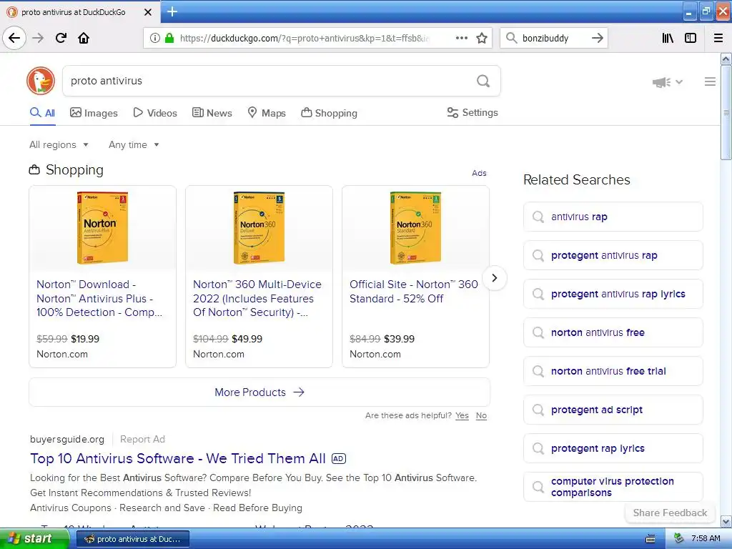This screenshot has height=549, width=732.
Task: Open the Library bookshelf icon
Action: [x=668, y=38]
